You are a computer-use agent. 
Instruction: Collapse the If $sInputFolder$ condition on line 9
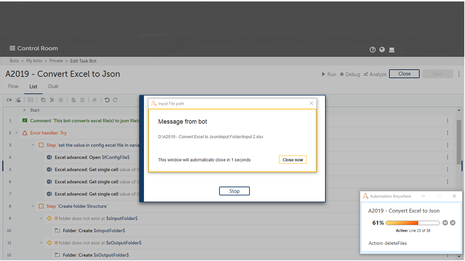(41, 219)
